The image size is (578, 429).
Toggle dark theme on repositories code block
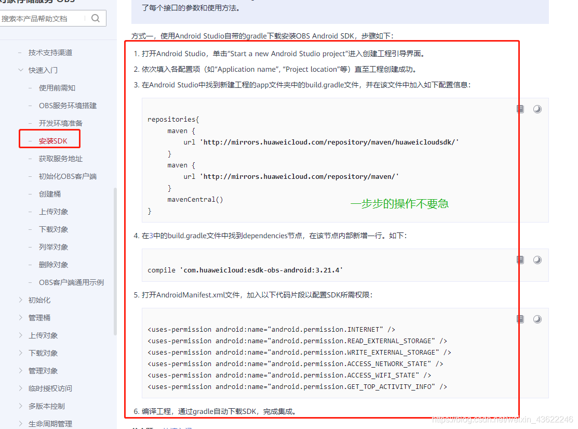pos(537,109)
